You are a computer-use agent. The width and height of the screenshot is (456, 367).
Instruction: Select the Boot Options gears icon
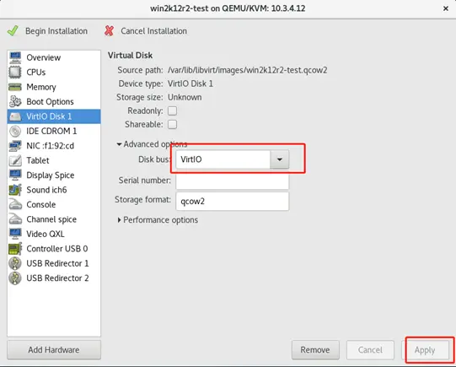click(15, 101)
